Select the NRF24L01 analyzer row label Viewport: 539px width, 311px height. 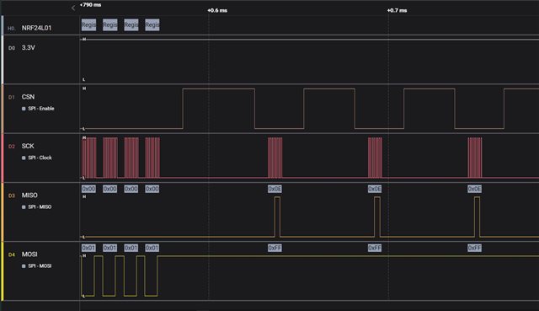(x=36, y=28)
